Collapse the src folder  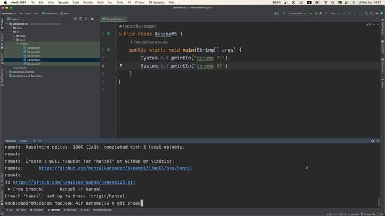[x=10, y=32]
